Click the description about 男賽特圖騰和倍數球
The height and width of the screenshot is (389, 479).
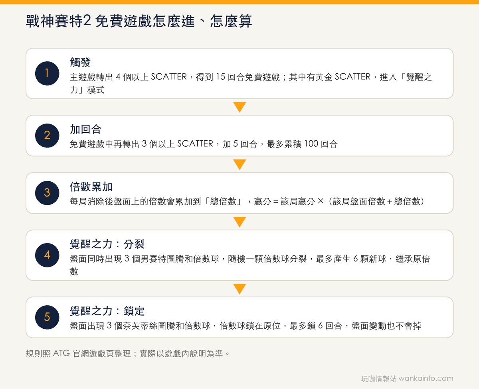tap(250, 265)
